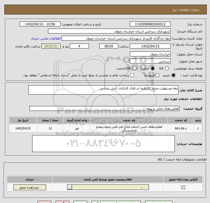This screenshot has height=203, width=210.
Task: Click the remaining time 20:53:51 field
Action: (x=51, y=46)
